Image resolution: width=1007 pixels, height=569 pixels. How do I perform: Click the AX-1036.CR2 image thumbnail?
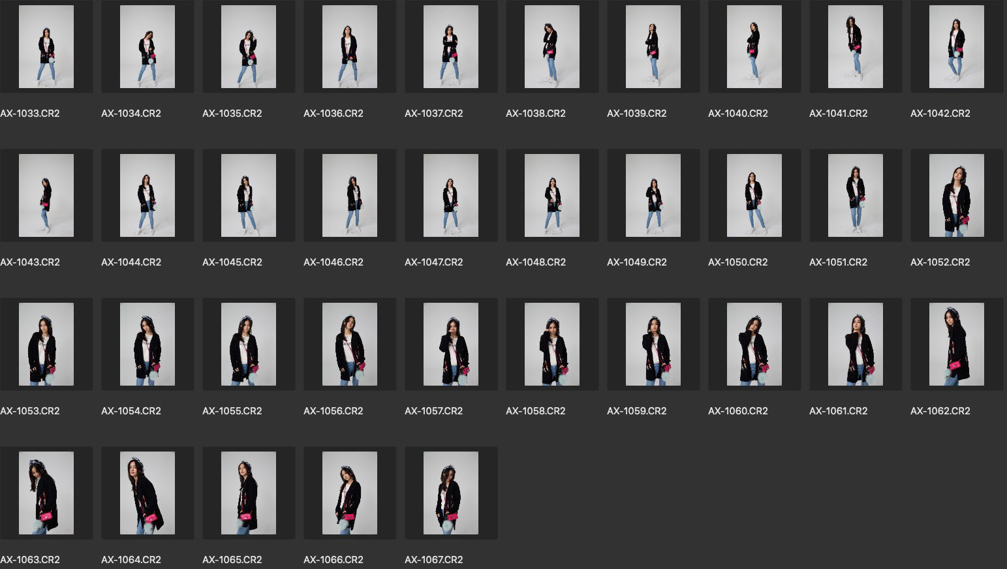(350, 47)
